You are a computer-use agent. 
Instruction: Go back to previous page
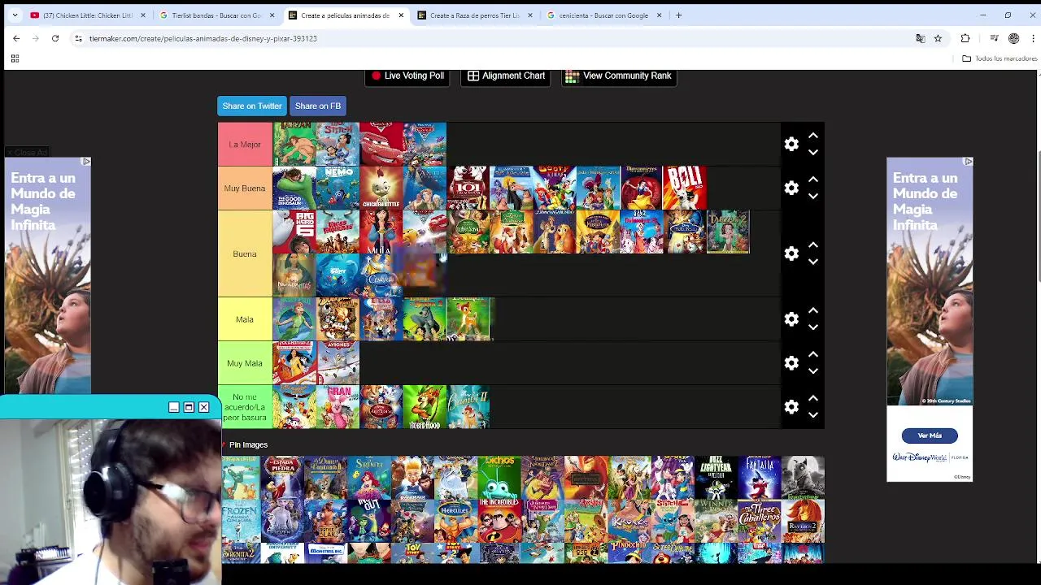click(16, 38)
